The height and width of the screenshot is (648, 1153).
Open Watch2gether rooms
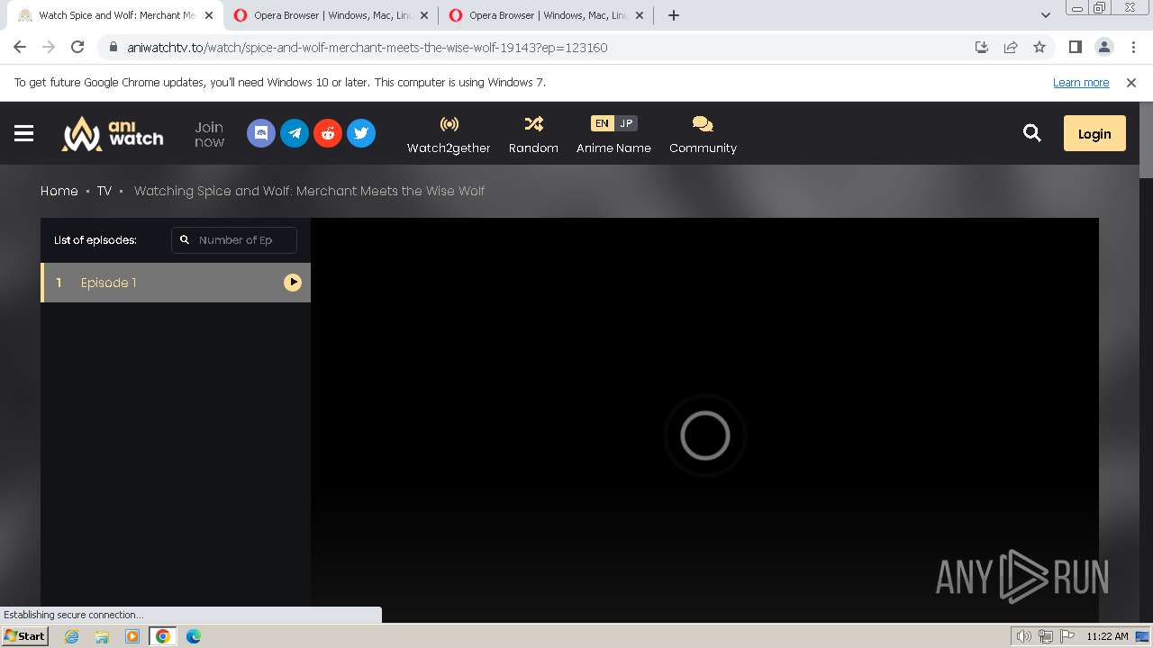pos(449,134)
